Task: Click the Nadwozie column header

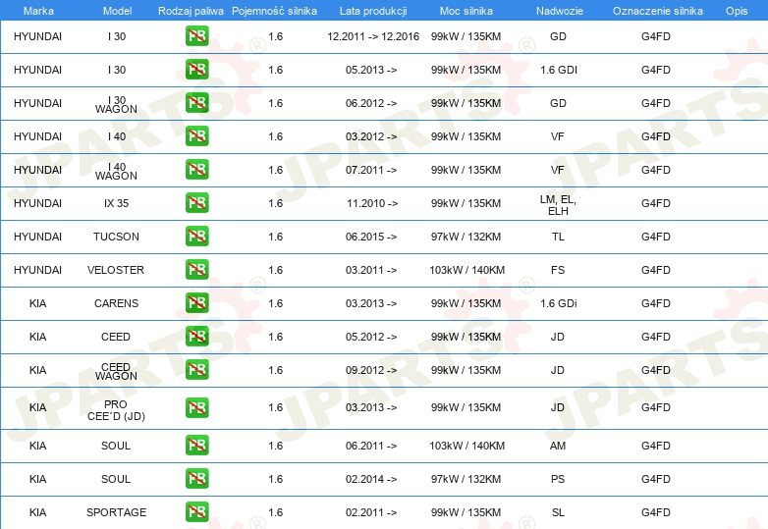Action: 560,11
